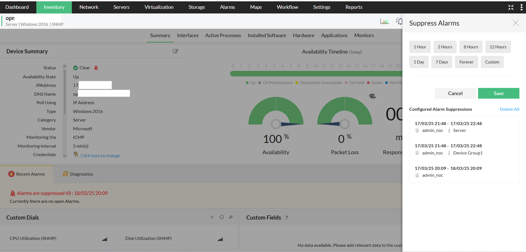This screenshot has height=252, width=526.
Task: Switch to the Diagnostics tab
Action: pyautogui.click(x=81, y=174)
